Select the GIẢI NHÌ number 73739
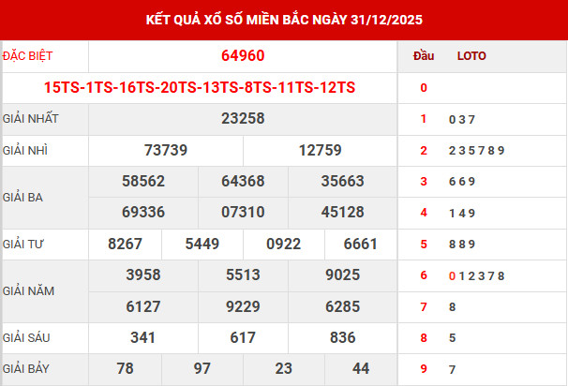This screenshot has width=568, height=386. coord(166,150)
